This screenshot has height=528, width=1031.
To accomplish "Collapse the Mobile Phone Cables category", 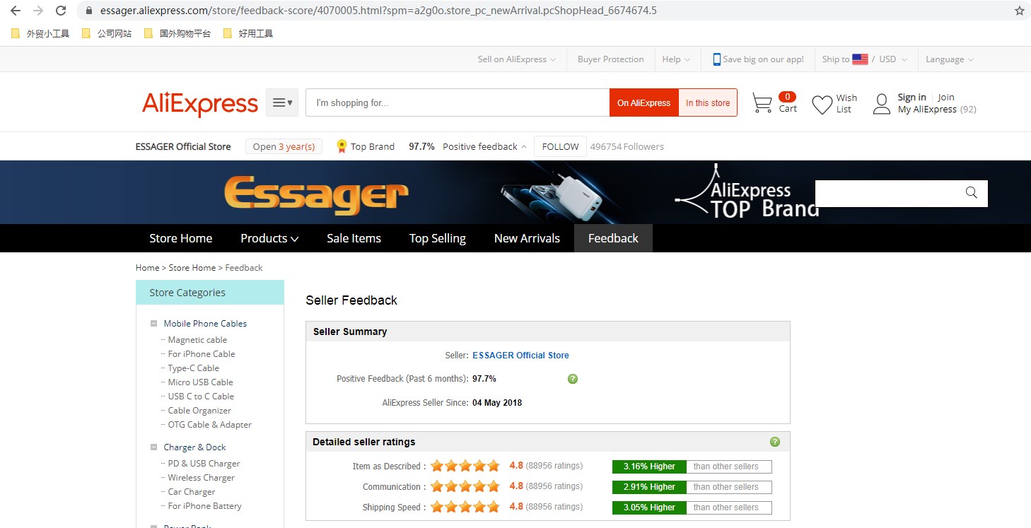I will pos(153,324).
